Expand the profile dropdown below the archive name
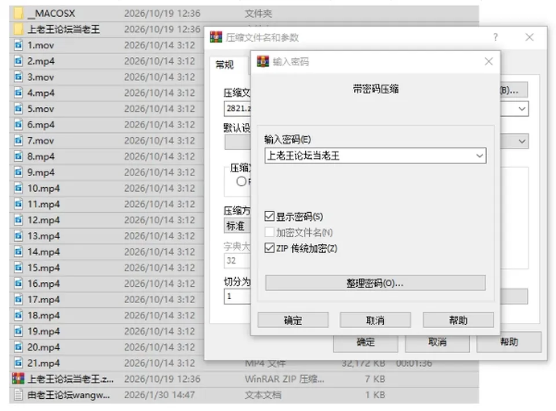This screenshot has width=556, height=411. click(522, 141)
